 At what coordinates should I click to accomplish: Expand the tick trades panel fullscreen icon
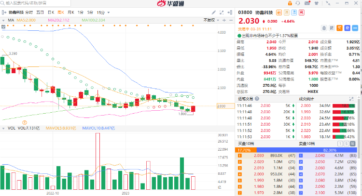[351, 99]
